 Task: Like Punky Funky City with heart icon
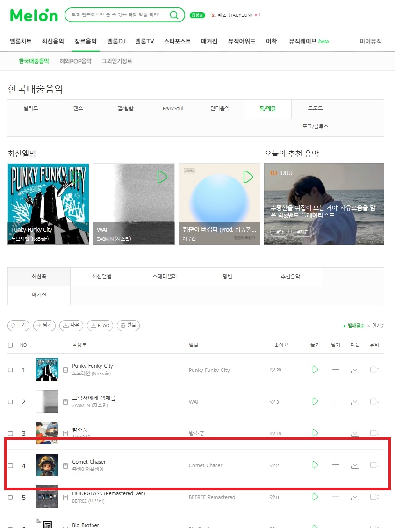coord(272,370)
